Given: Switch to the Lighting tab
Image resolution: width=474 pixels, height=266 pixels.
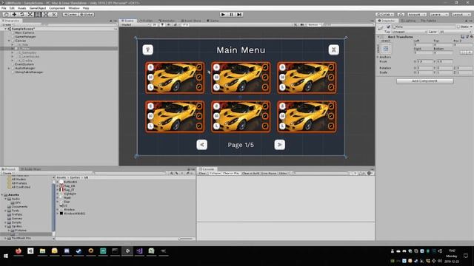Looking at the screenshot, I should click(x=408, y=21).
